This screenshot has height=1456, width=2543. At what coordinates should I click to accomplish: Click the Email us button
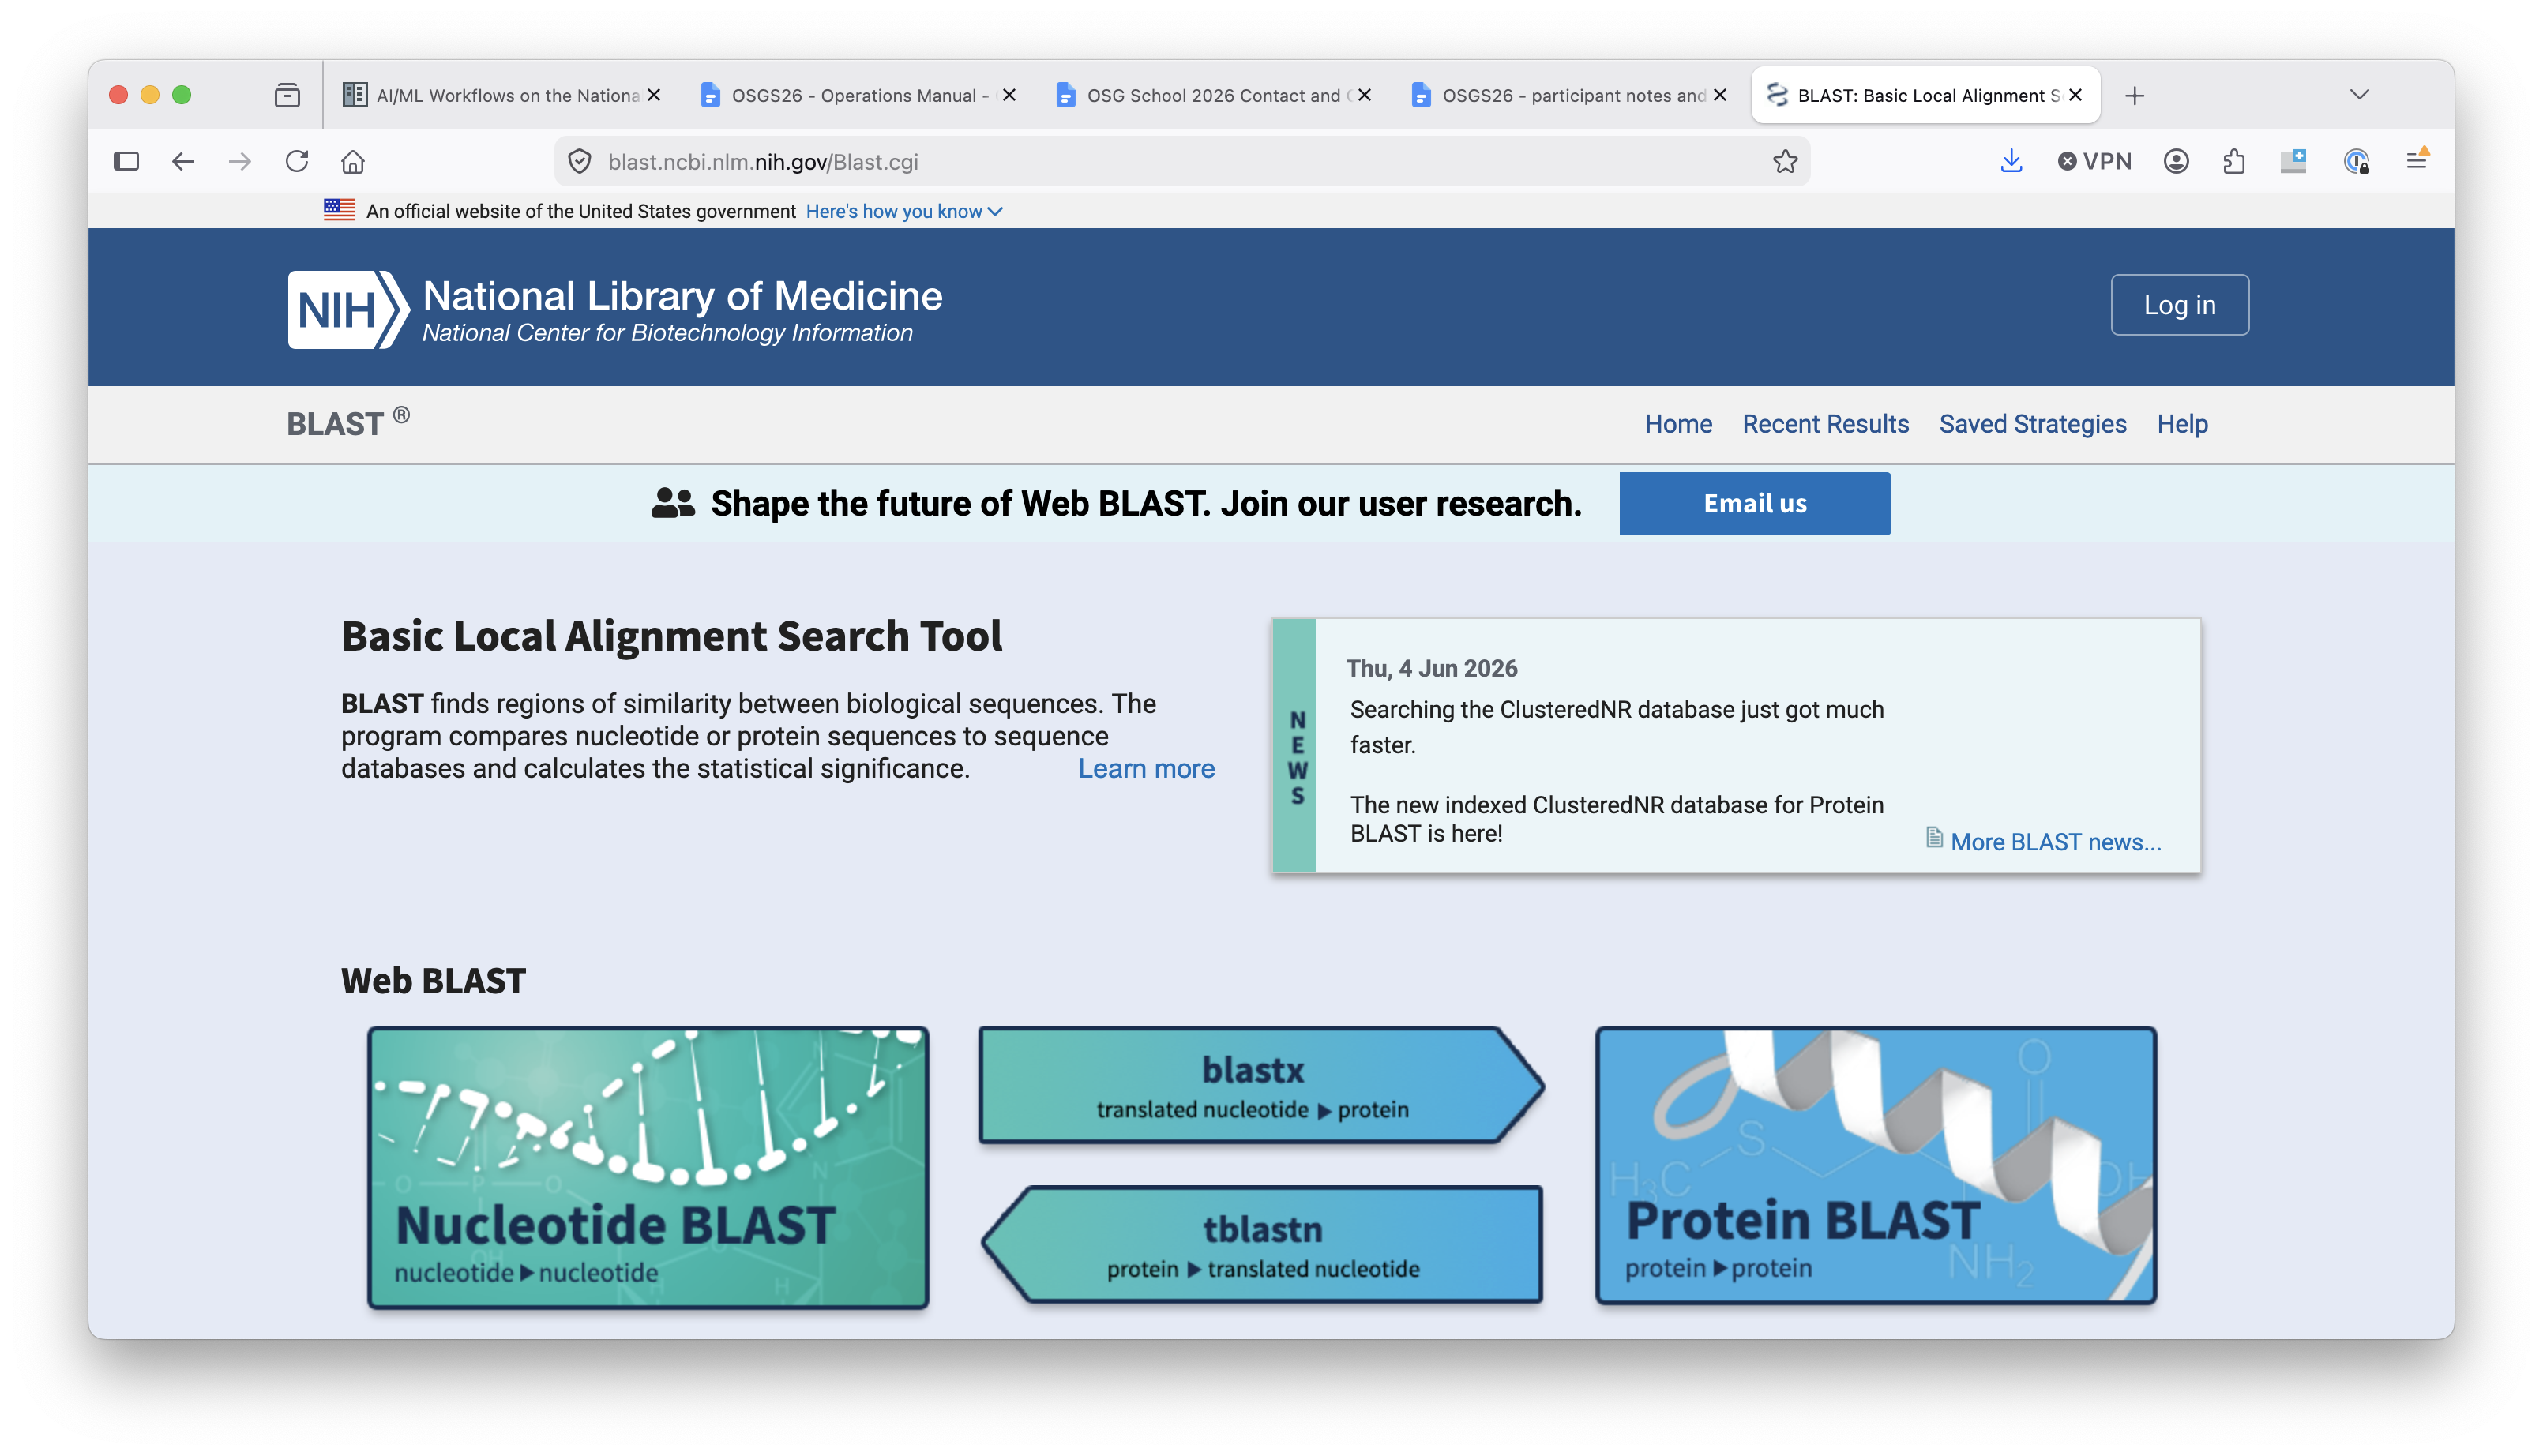coord(1755,503)
